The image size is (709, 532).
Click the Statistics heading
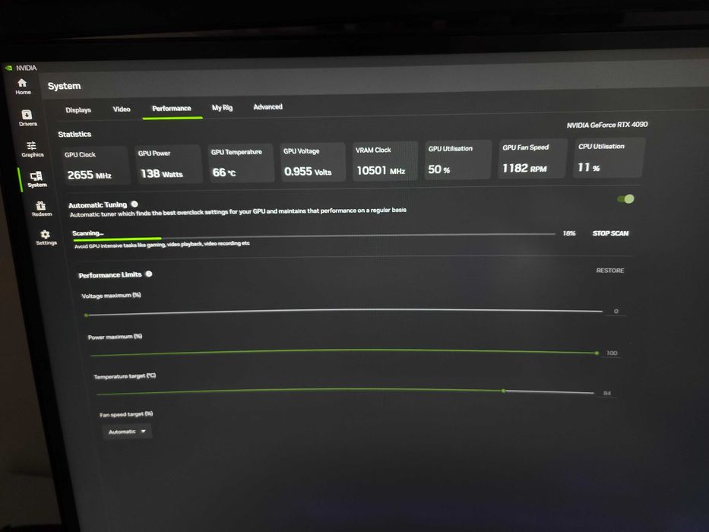(x=74, y=134)
